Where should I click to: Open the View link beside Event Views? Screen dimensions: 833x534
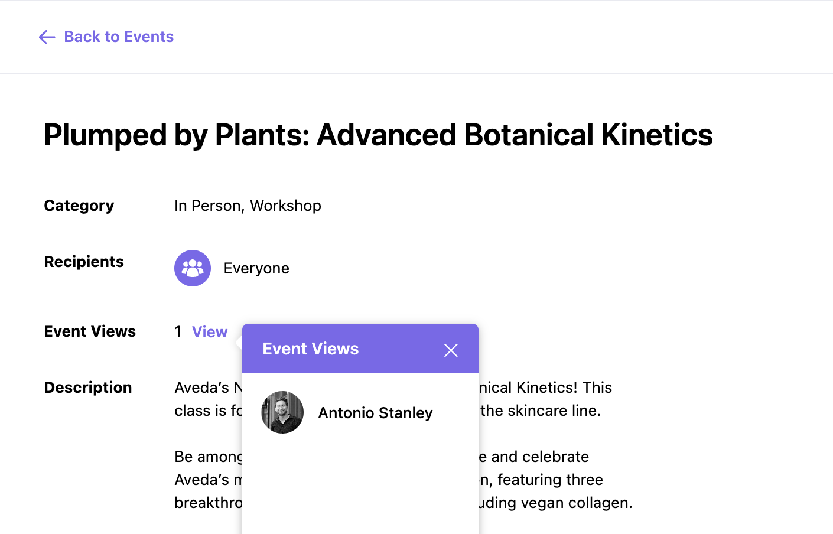[x=210, y=332]
